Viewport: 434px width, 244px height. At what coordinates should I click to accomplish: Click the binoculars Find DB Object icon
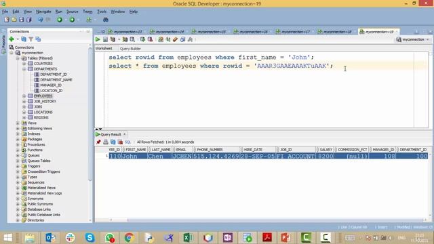(x=106, y=20)
